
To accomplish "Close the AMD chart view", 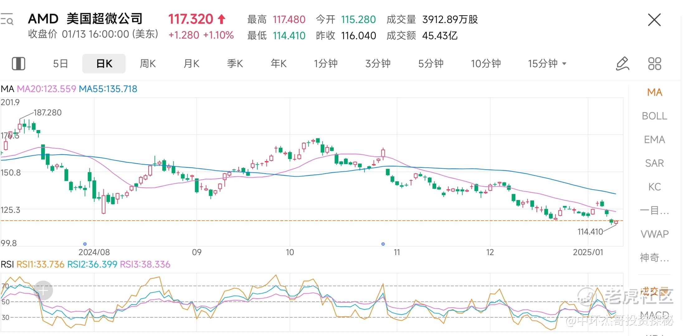I will click(x=654, y=20).
